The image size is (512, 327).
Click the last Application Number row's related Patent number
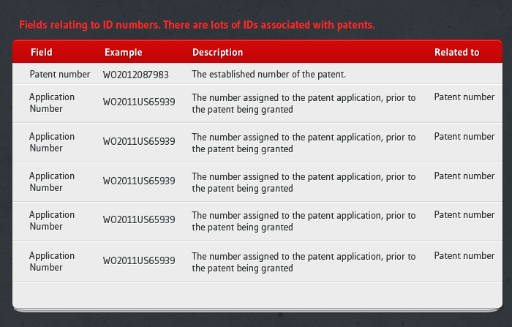click(464, 256)
